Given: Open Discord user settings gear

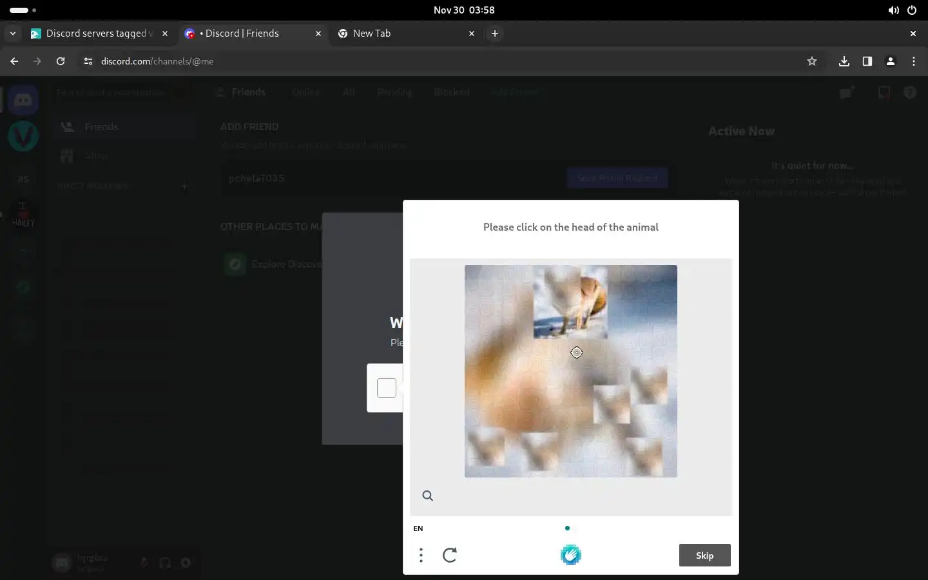Looking at the screenshot, I should coord(186,563).
